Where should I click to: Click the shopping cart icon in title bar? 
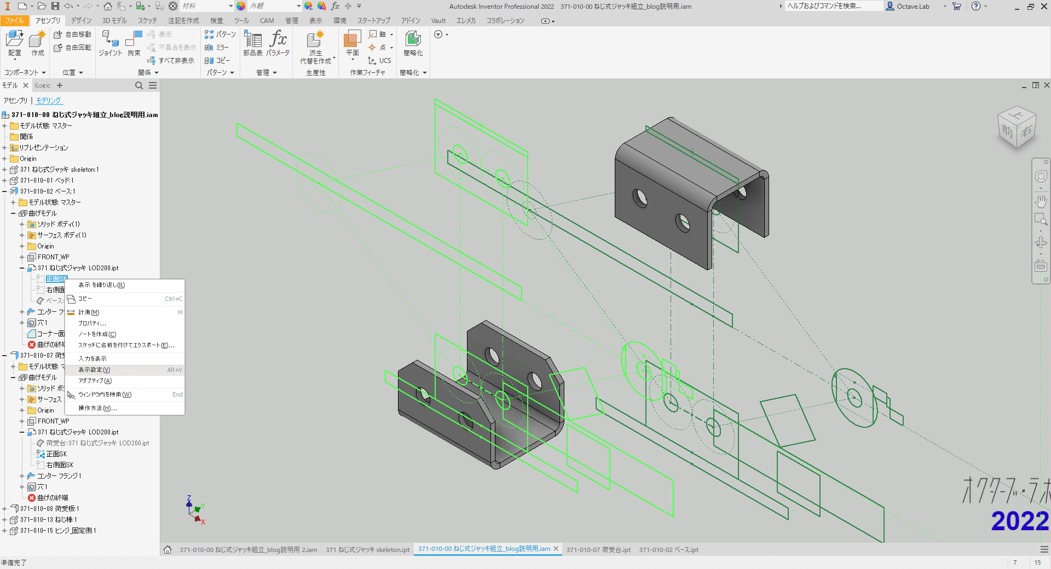tap(957, 6)
